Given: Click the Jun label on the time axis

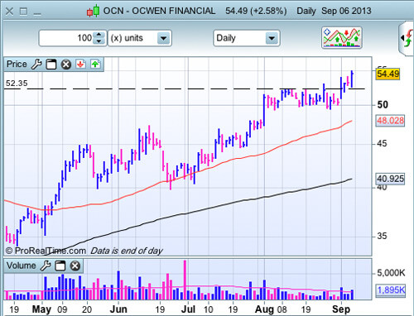Looking at the screenshot, I should click(118, 309).
